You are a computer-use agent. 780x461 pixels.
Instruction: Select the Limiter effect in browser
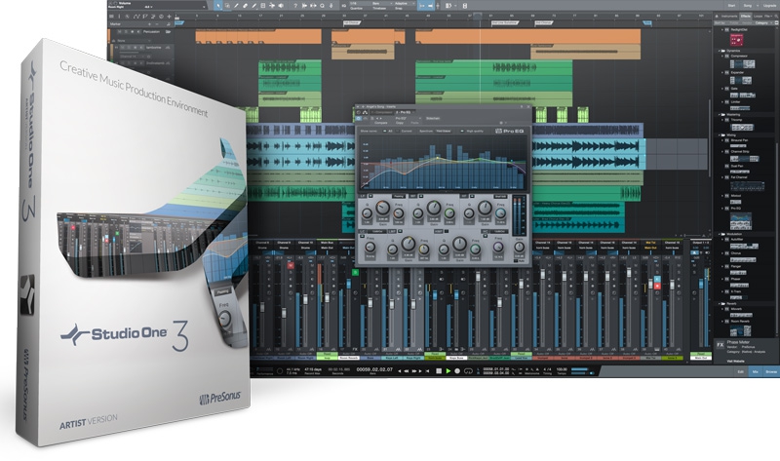point(737,98)
